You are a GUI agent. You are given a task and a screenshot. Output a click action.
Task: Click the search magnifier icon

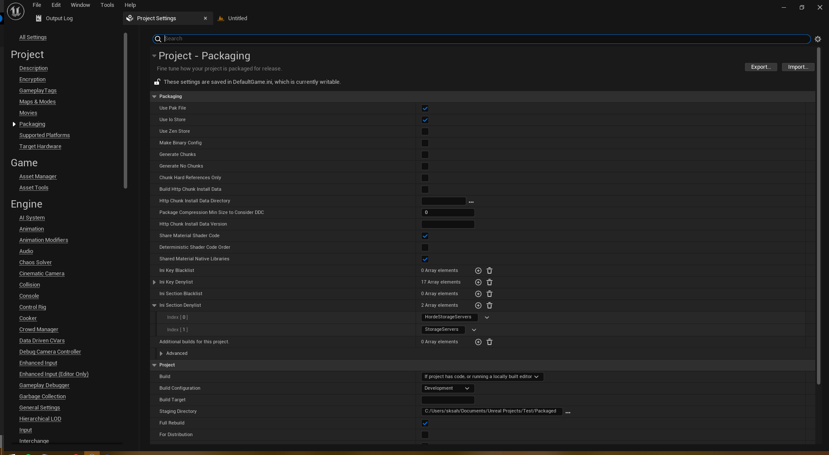click(158, 39)
